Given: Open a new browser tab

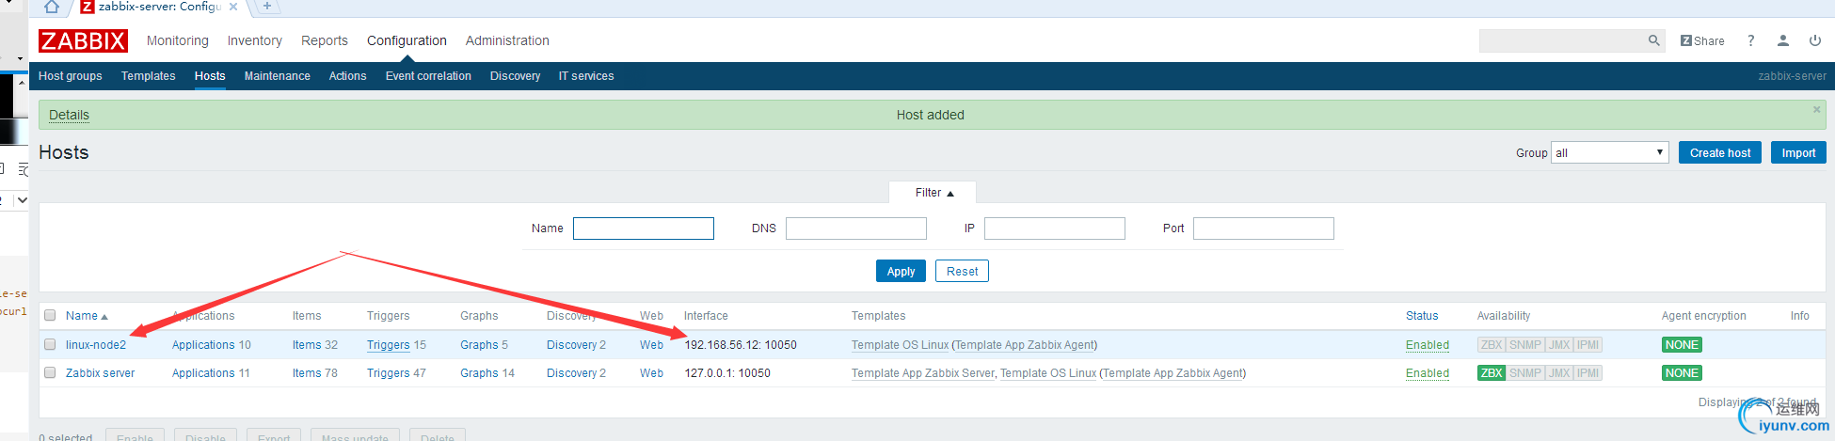Looking at the screenshot, I should 267,7.
